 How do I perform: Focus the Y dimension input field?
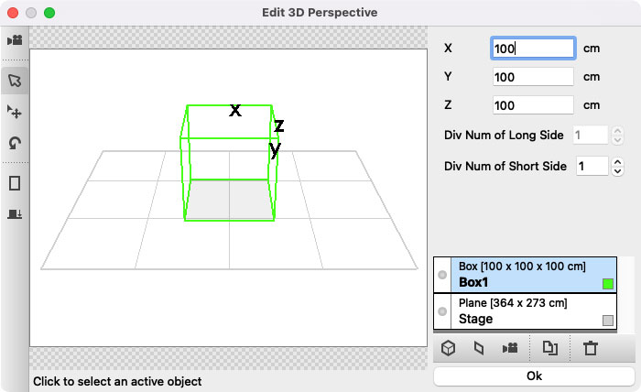[x=533, y=77]
